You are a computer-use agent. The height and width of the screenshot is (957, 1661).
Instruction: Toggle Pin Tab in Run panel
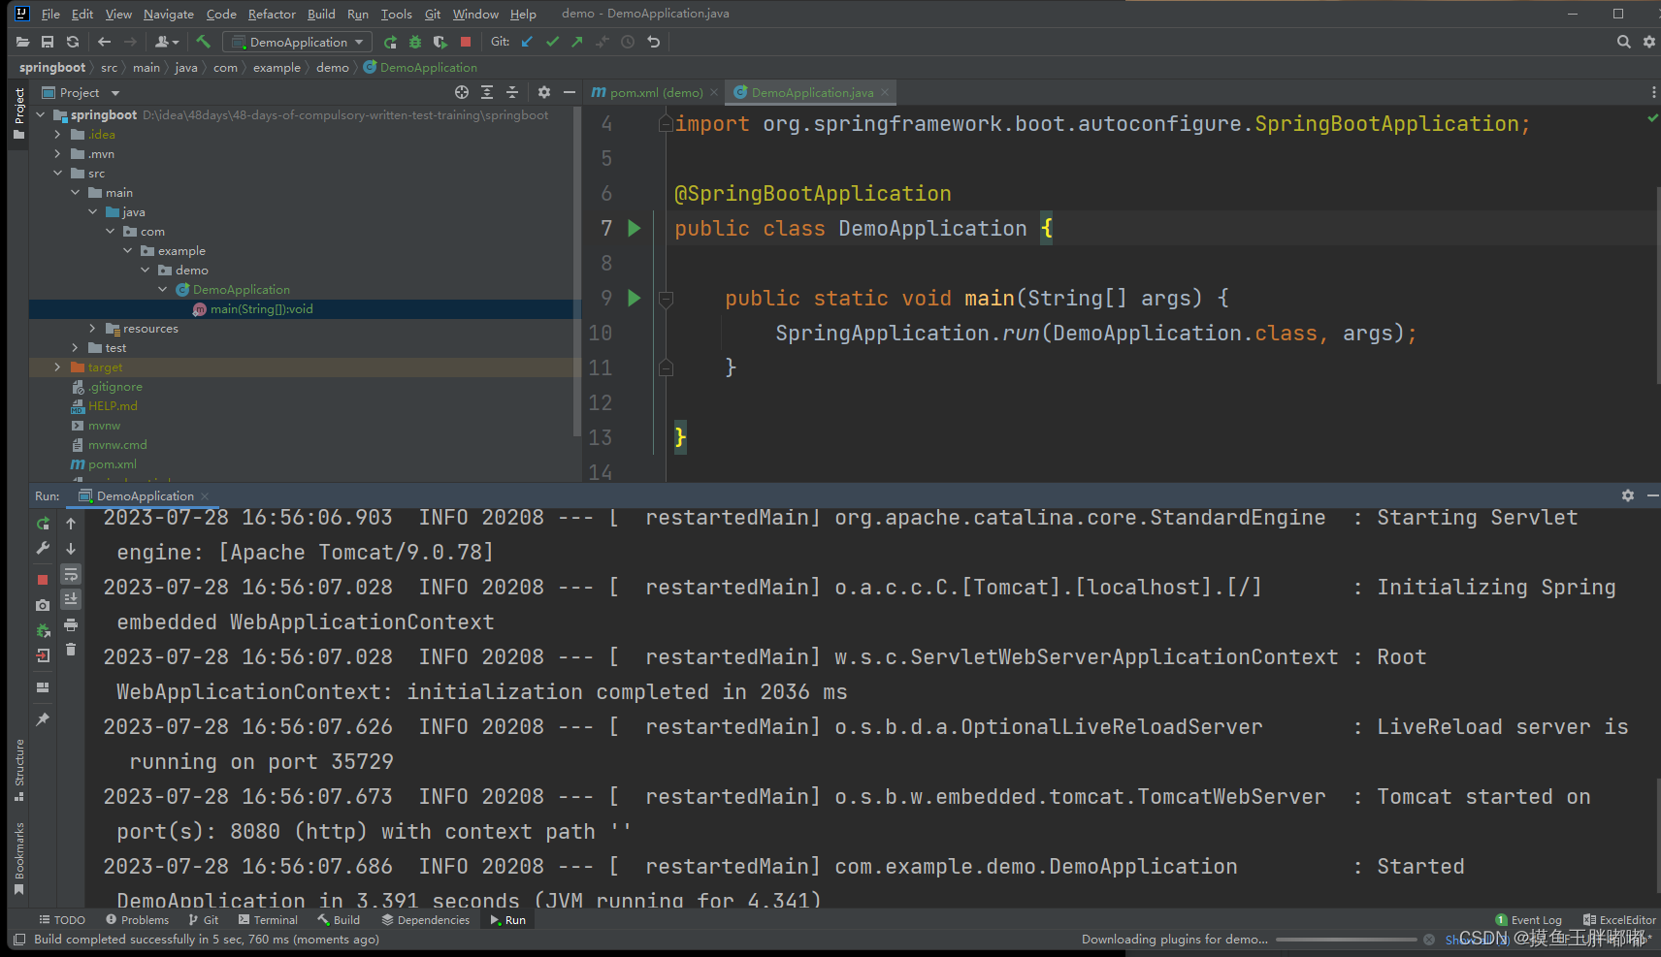point(43,719)
